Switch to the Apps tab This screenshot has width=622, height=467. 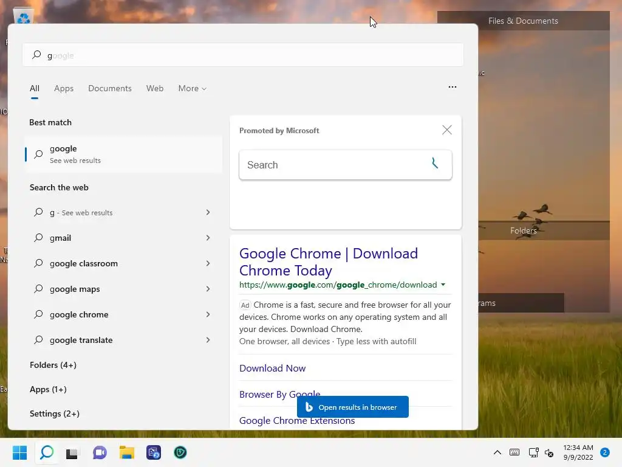[64, 89]
